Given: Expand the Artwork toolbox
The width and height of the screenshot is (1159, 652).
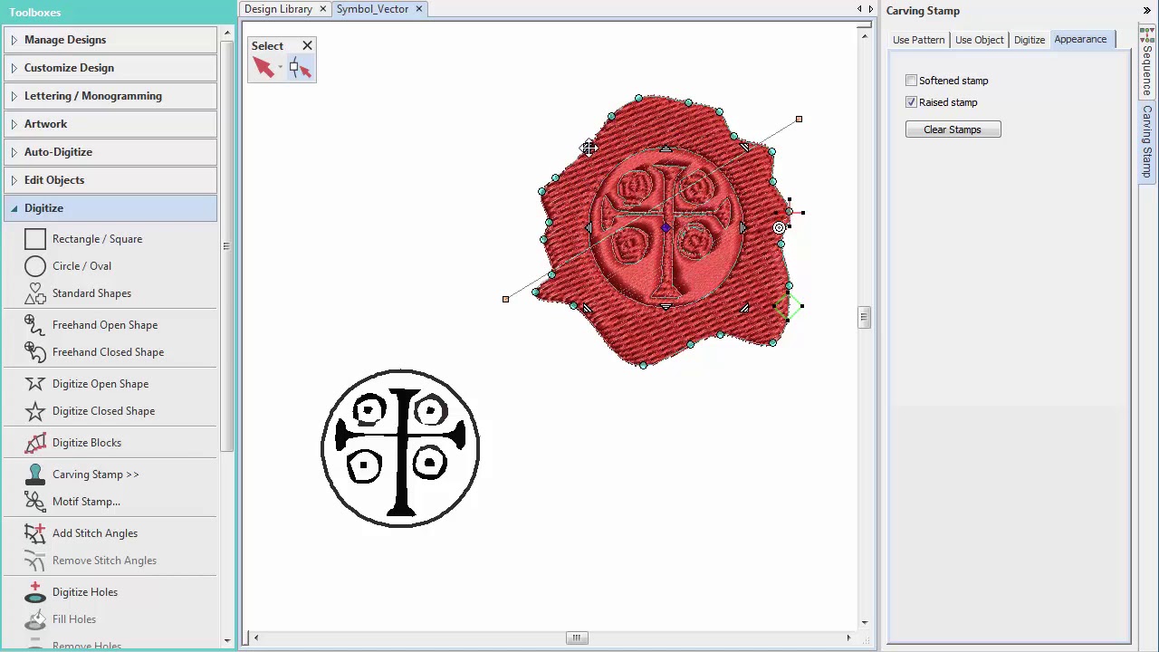Looking at the screenshot, I should tap(110, 124).
